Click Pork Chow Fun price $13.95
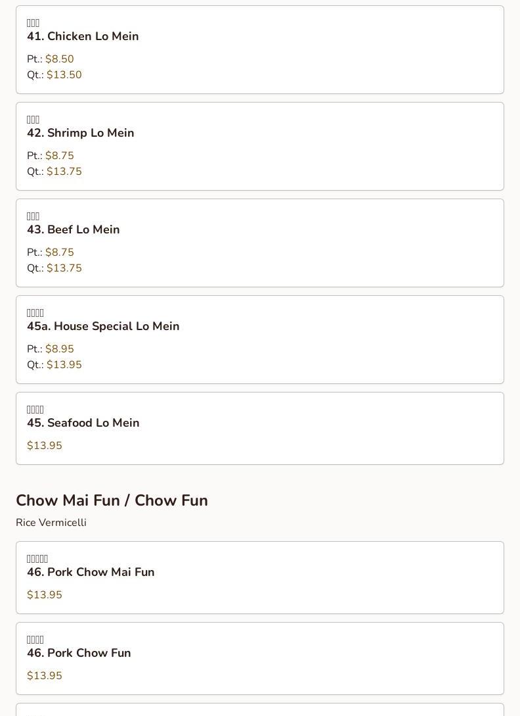Viewport: 520px width, 716px height. (x=44, y=676)
